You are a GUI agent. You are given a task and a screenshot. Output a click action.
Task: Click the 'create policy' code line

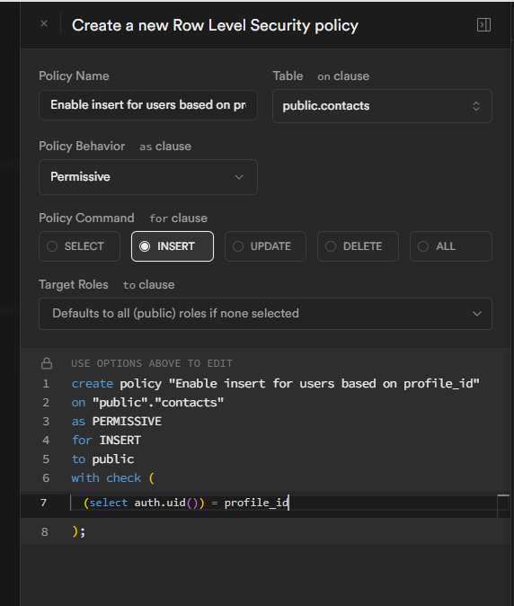(x=275, y=384)
